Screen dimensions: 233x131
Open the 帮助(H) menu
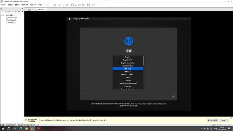click(x=41, y=5)
